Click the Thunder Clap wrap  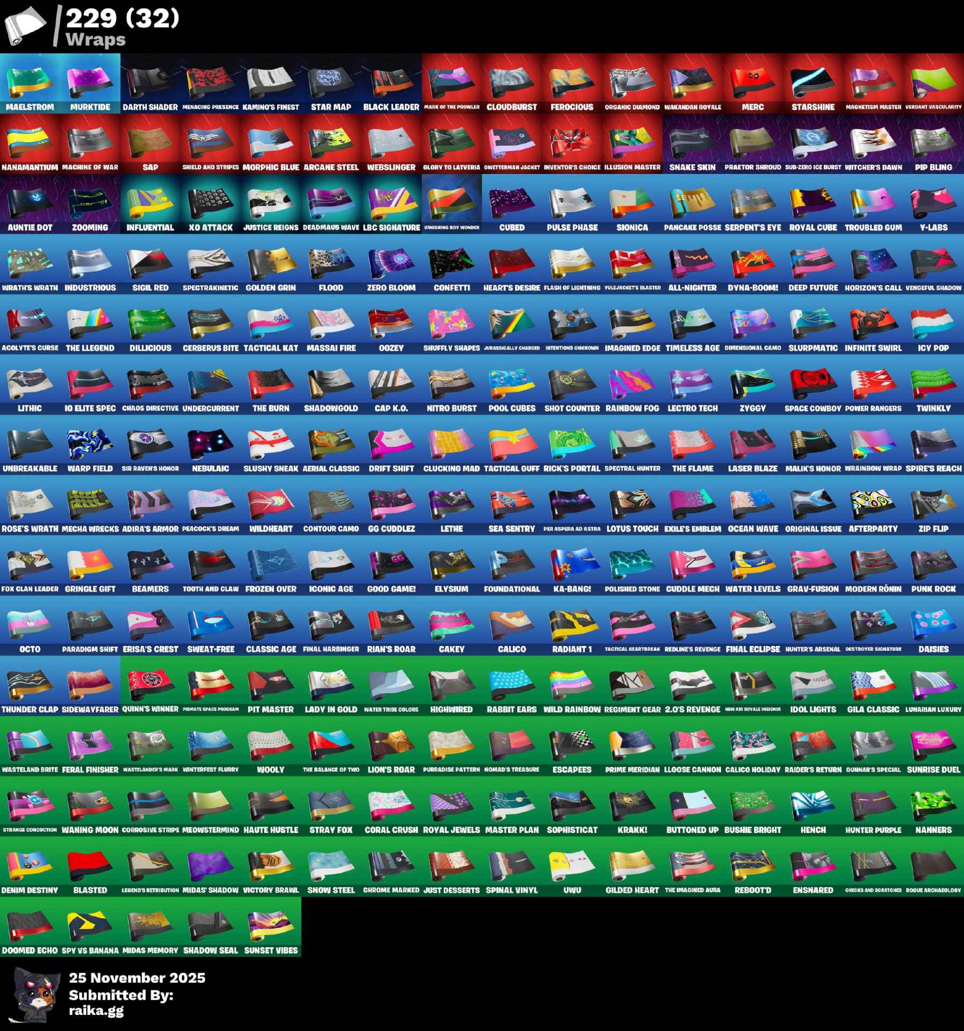(x=30, y=686)
